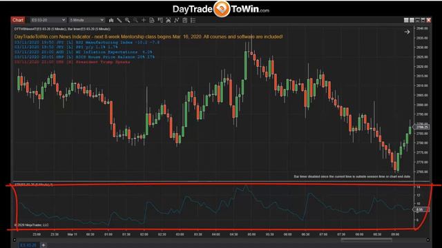The width and height of the screenshot is (442, 248).
Task: Click the horizontal scrollbar thumb
Action: pyautogui.click(x=366, y=240)
